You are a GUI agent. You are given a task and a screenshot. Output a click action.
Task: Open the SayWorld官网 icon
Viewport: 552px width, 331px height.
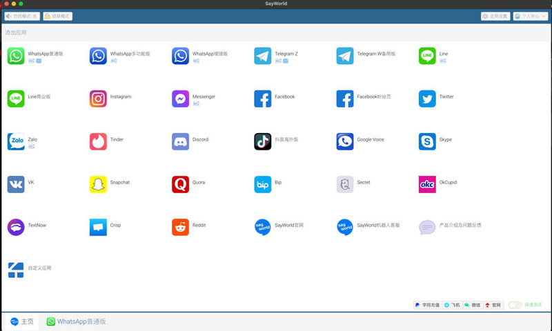[263, 228]
